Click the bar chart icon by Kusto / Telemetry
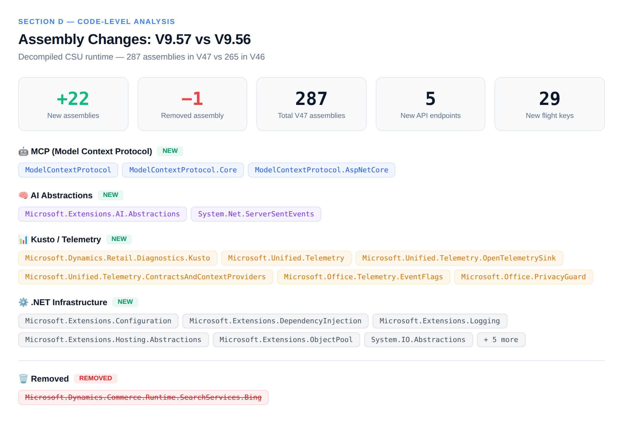Image resolution: width=623 pixels, height=436 pixels. [23, 239]
